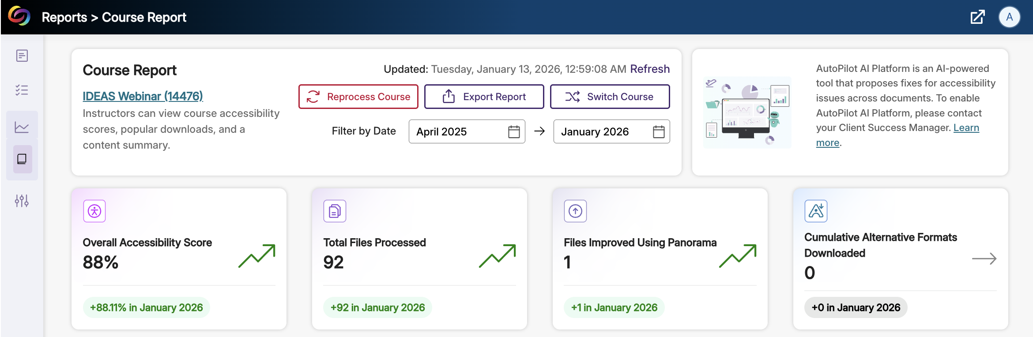Click the Learn more link about AutoPilot
The image size is (1033, 337).
[966, 127]
